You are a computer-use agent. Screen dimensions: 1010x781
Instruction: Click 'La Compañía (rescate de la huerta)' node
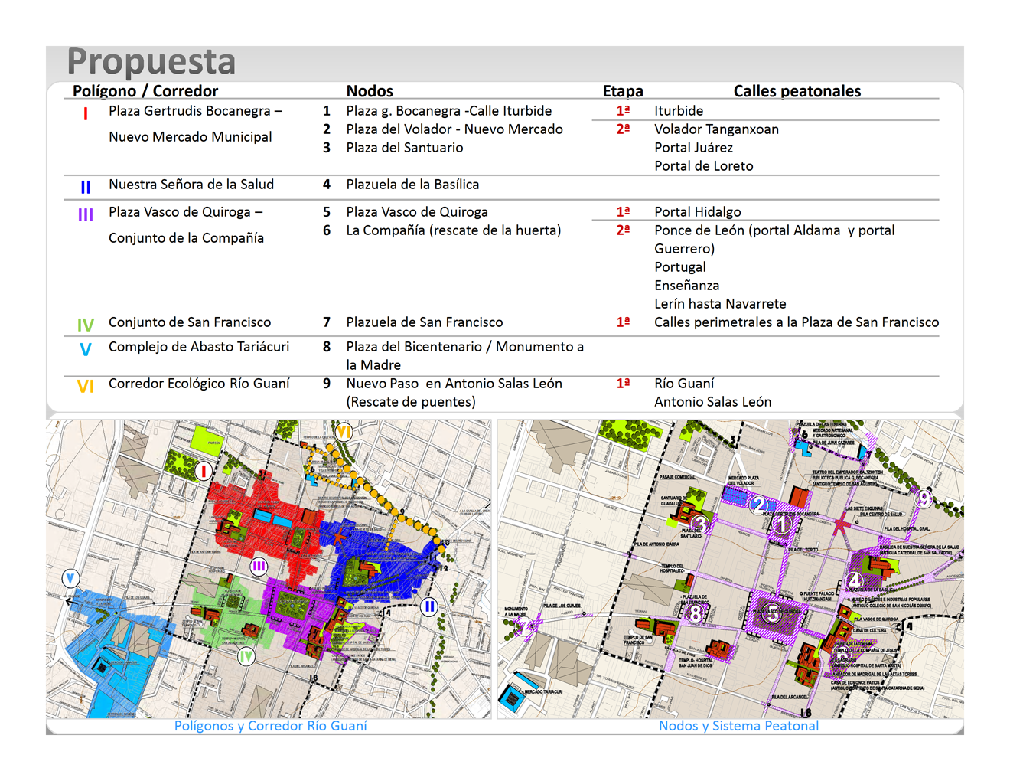coord(454,230)
